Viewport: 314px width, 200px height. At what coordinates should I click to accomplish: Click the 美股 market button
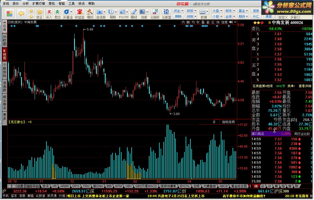click(x=269, y=16)
